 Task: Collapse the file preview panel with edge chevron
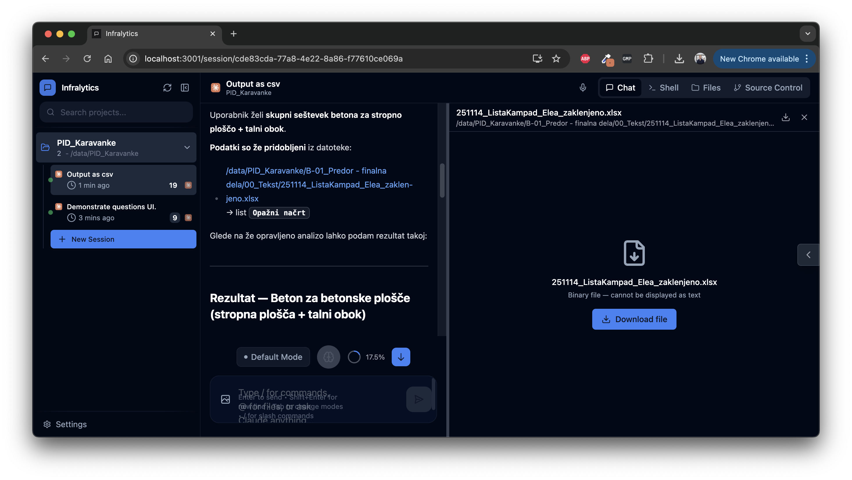click(808, 255)
